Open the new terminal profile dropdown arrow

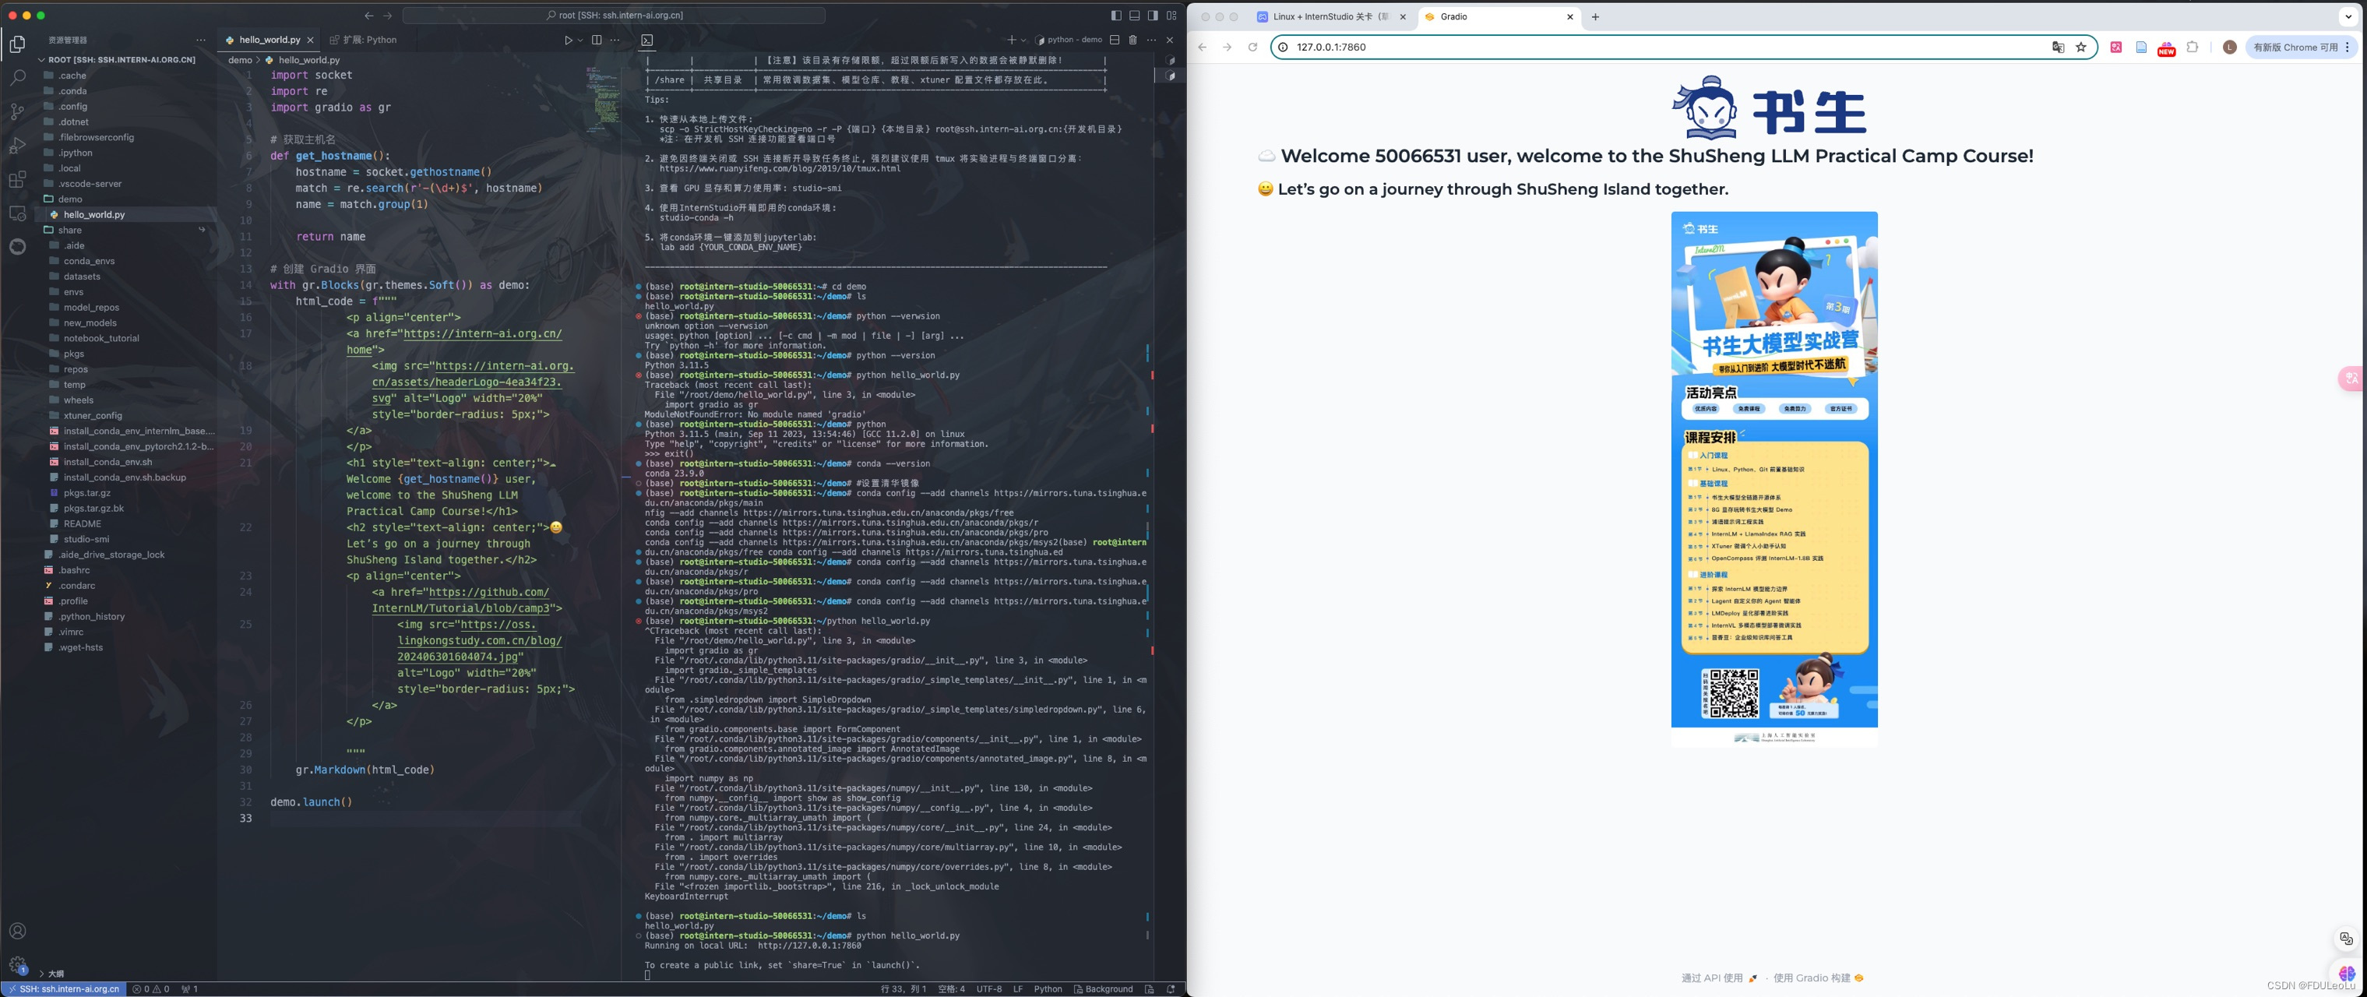tap(1023, 41)
